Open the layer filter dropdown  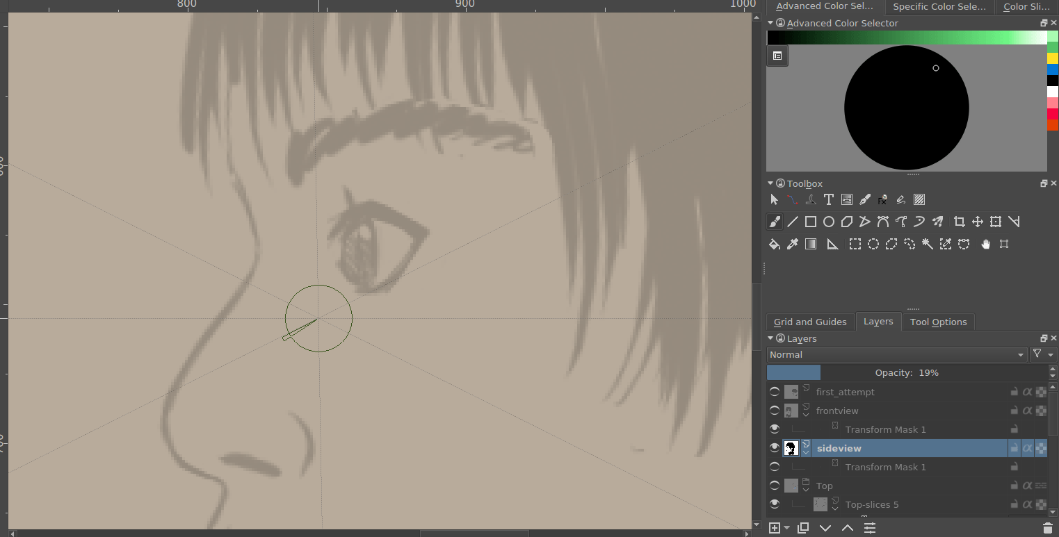pos(1042,354)
